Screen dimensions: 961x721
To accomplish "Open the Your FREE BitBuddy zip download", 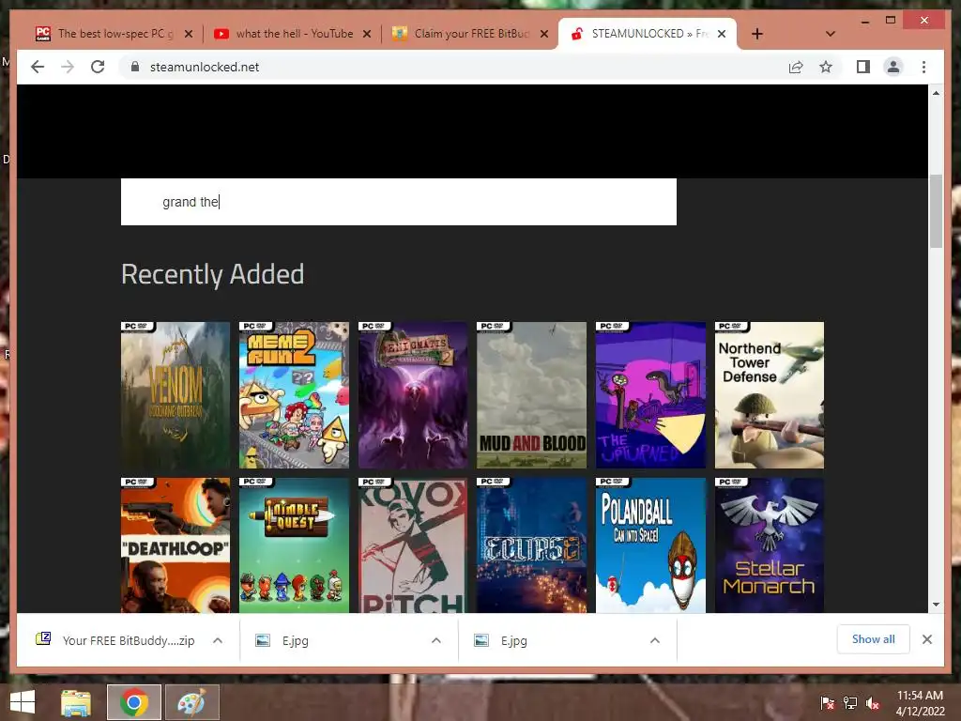I will (x=116, y=640).
